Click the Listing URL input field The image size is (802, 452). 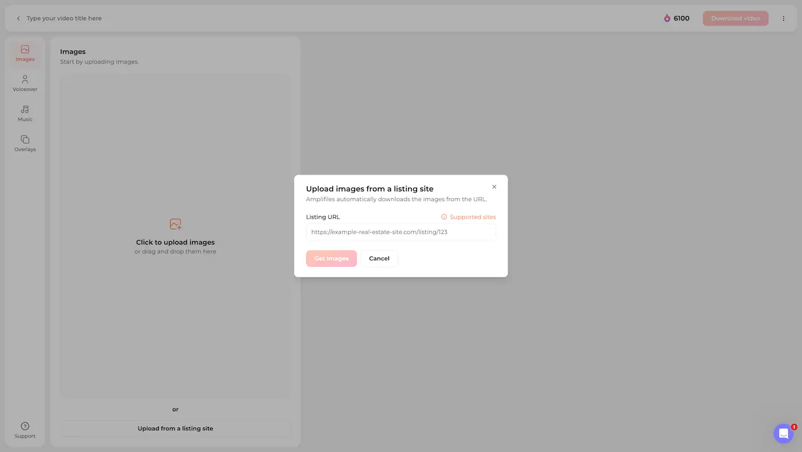click(x=400, y=231)
